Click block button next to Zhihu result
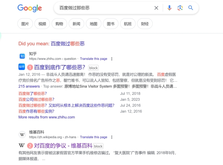 [x=93, y=68]
